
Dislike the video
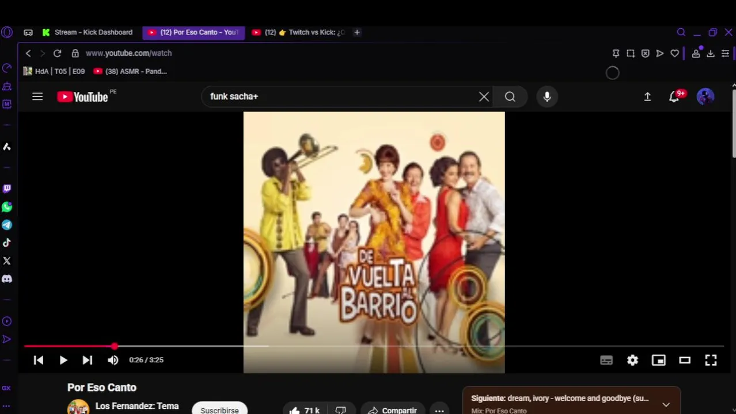click(x=341, y=410)
